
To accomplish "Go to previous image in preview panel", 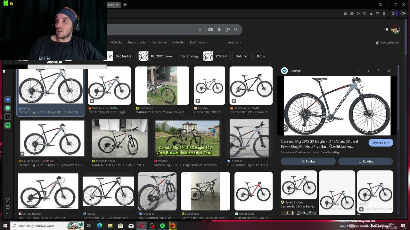I will pos(358,71).
